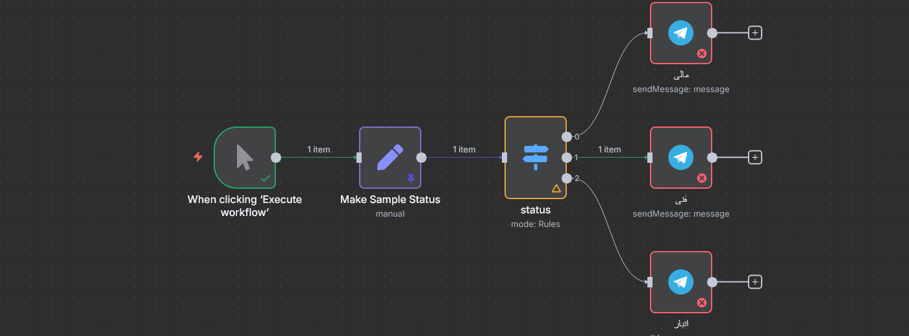
Task: Add a node after the middle فنی Telegram node
Action: [754, 157]
